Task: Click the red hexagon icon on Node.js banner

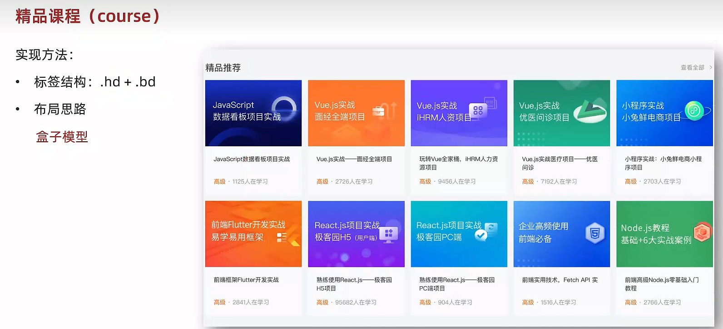Action: coord(702,232)
